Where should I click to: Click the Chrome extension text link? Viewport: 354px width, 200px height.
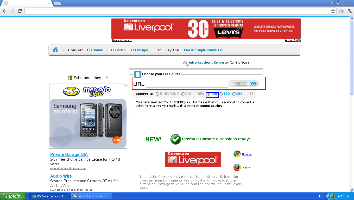(247, 154)
